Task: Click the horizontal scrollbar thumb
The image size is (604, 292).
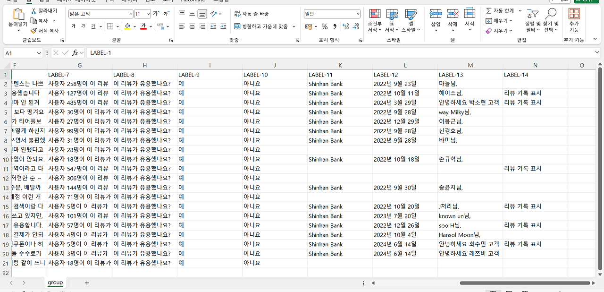Action: (x=525, y=283)
